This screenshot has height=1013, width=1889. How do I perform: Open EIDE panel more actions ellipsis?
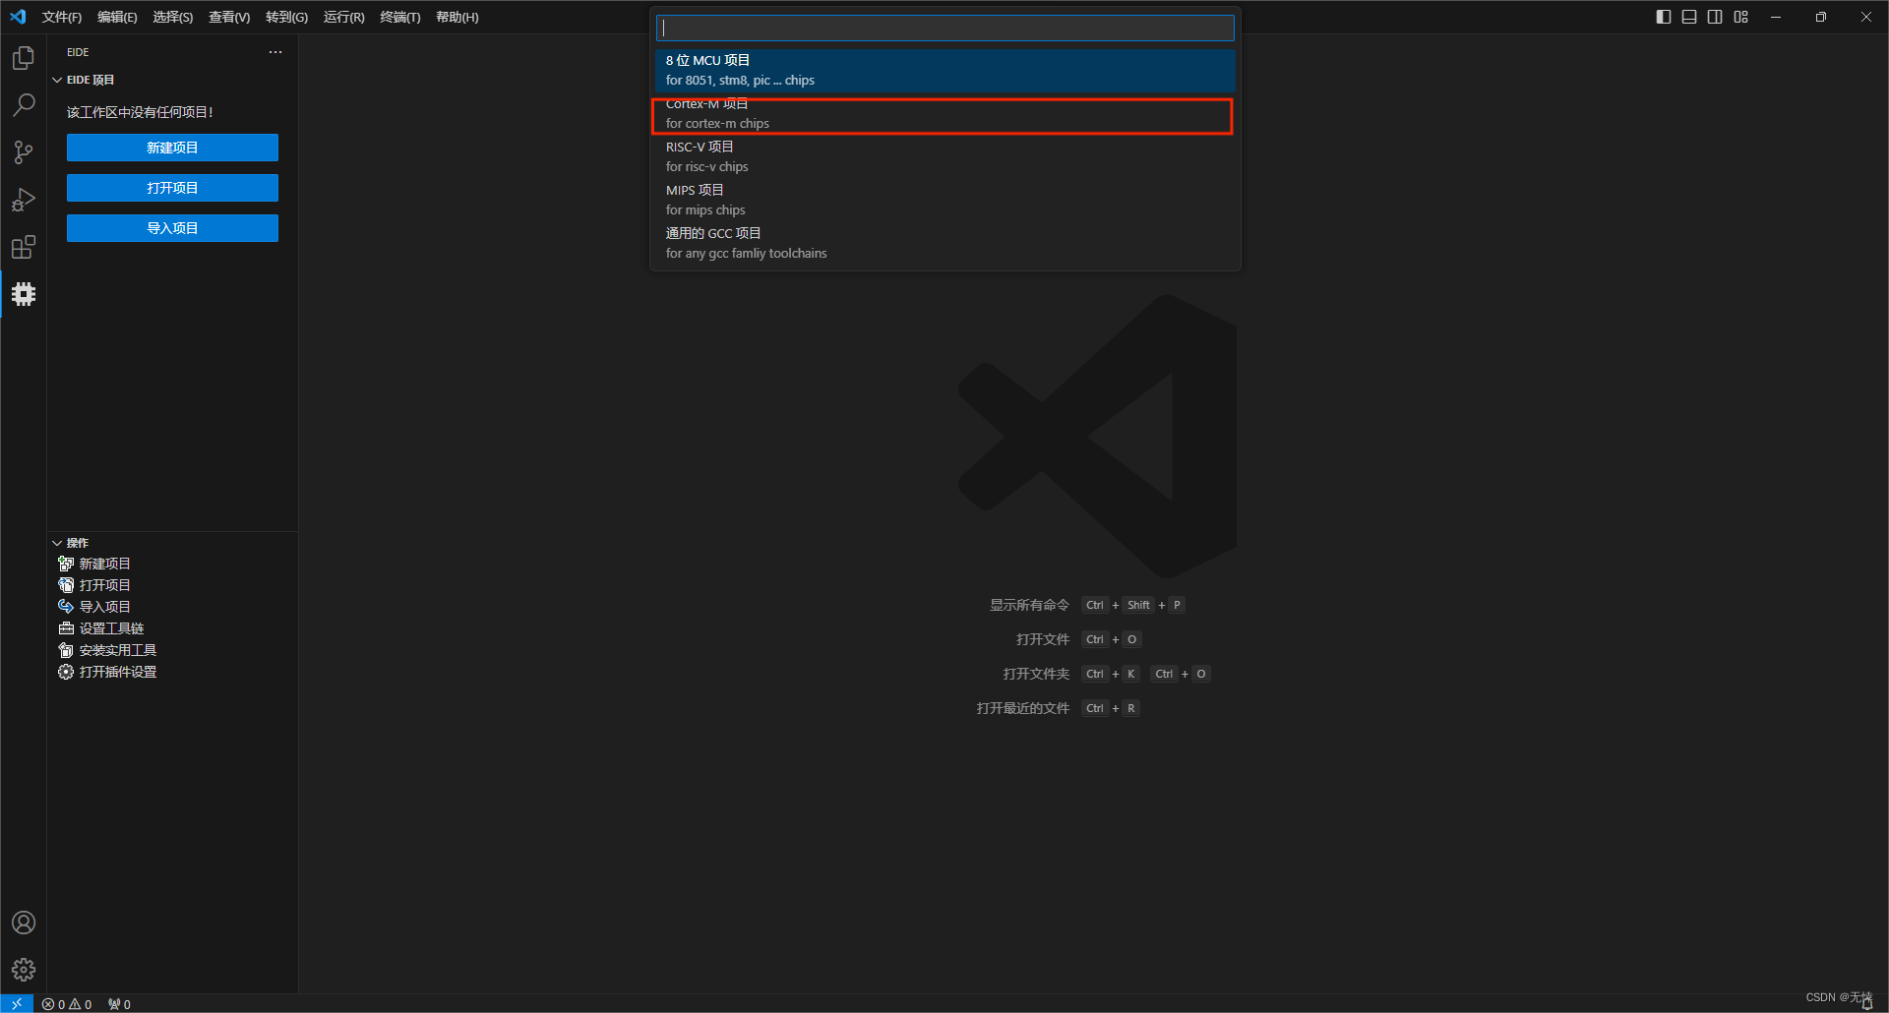(275, 52)
